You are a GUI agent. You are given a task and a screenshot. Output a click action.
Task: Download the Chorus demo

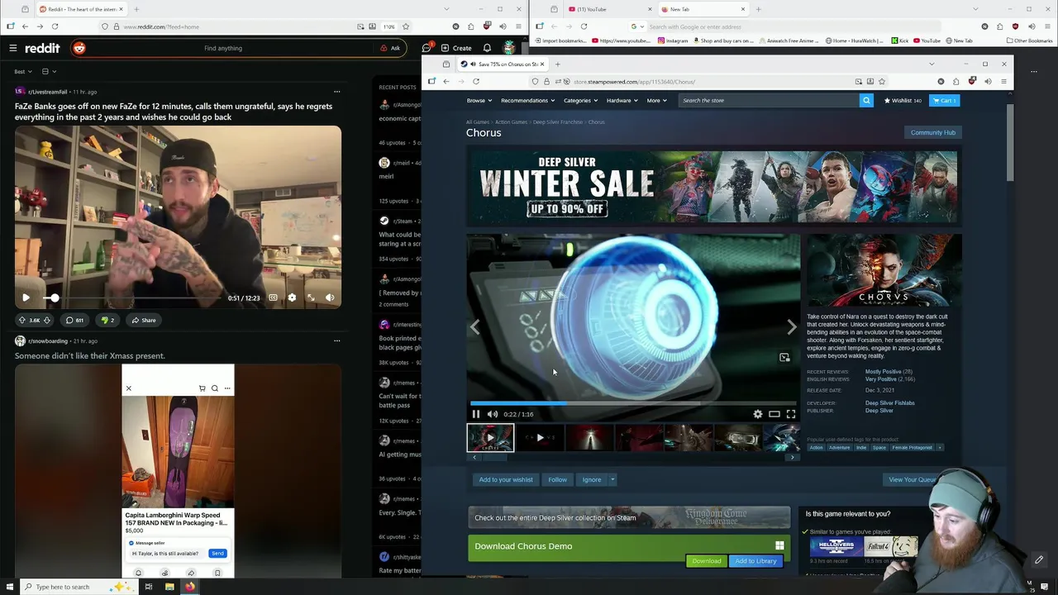tap(707, 561)
